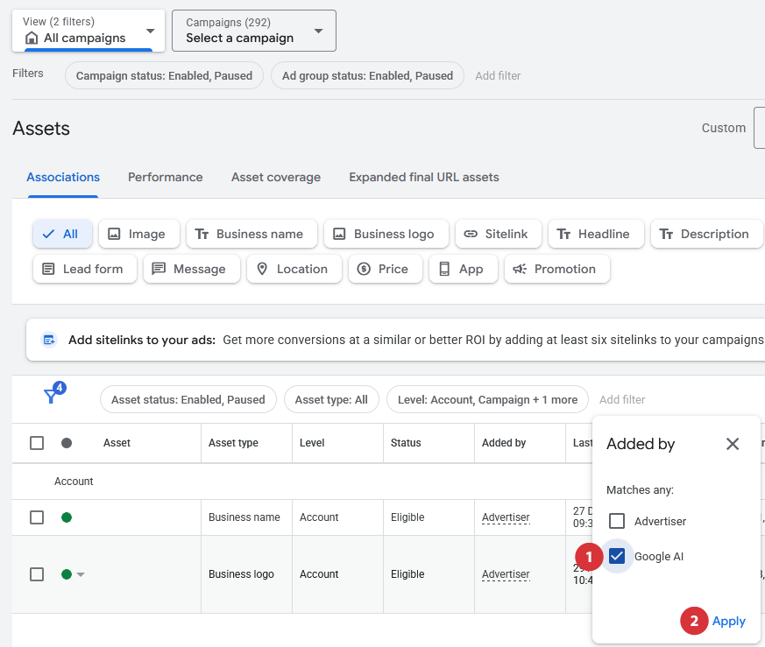Switch to the Performance tab
The height and width of the screenshot is (647, 765).
(x=165, y=177)
